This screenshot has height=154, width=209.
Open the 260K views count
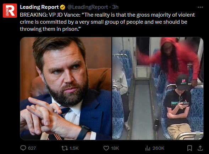(x=158, y=148)
